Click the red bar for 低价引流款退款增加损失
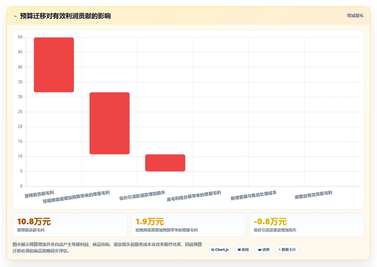 [165, 163]
